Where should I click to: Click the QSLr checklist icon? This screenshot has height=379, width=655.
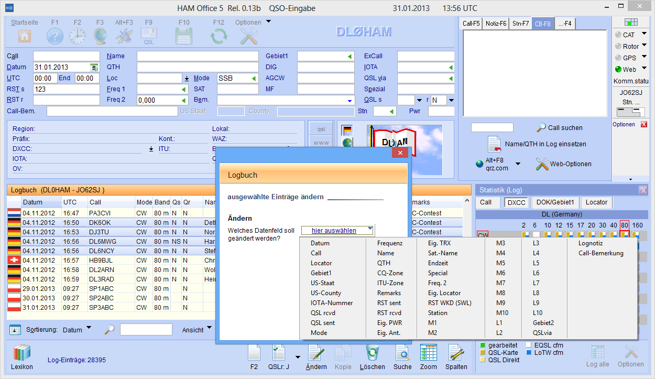pyautogui.click(x=279, y=353)
